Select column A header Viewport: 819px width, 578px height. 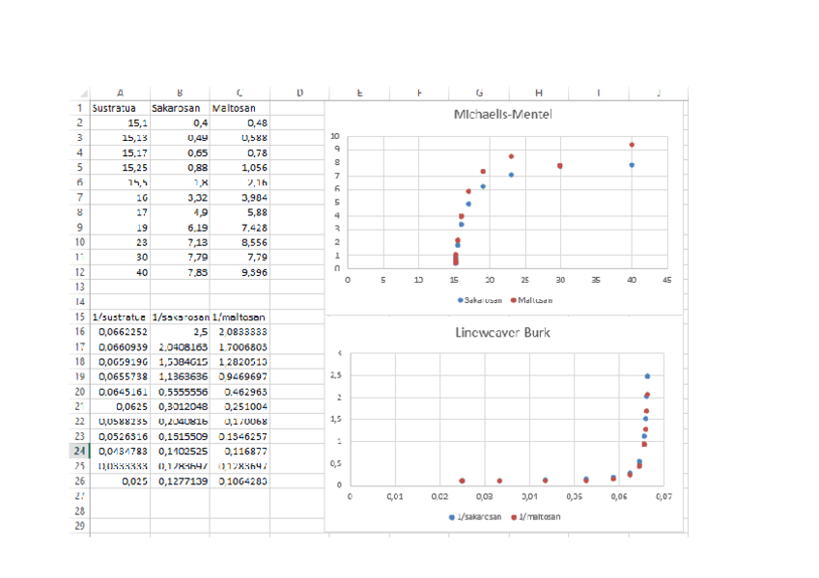tap(119, 93)
